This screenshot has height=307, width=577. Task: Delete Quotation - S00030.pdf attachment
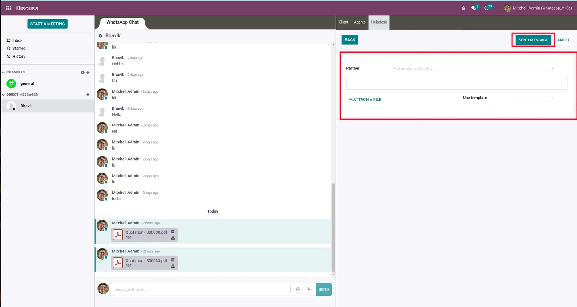173,231
